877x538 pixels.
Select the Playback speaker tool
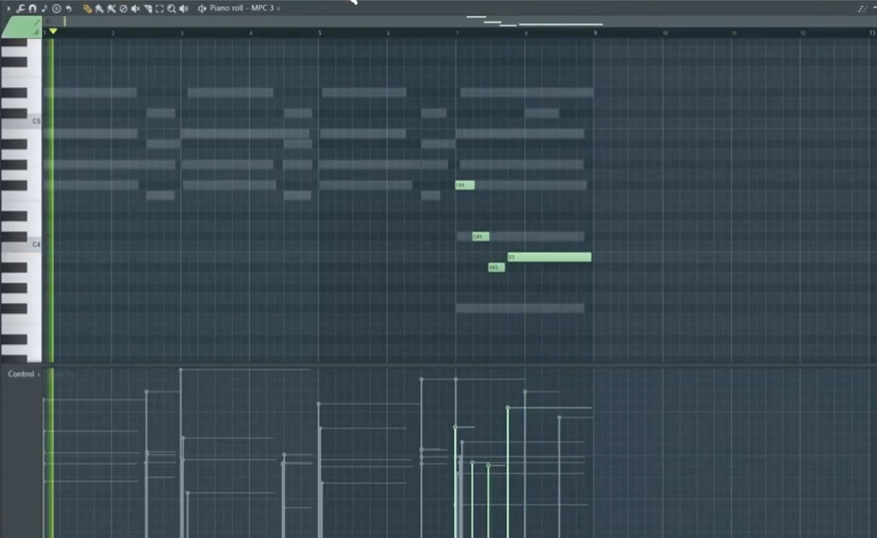pyautogui.click(x=183, y=9)
